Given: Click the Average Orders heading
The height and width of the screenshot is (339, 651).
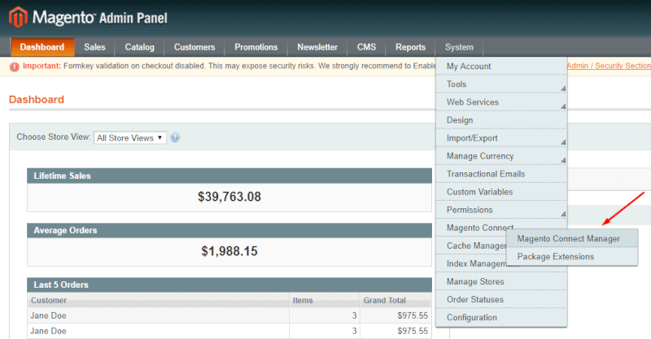Looking at the screenshot, I should [x=65, y=230].
